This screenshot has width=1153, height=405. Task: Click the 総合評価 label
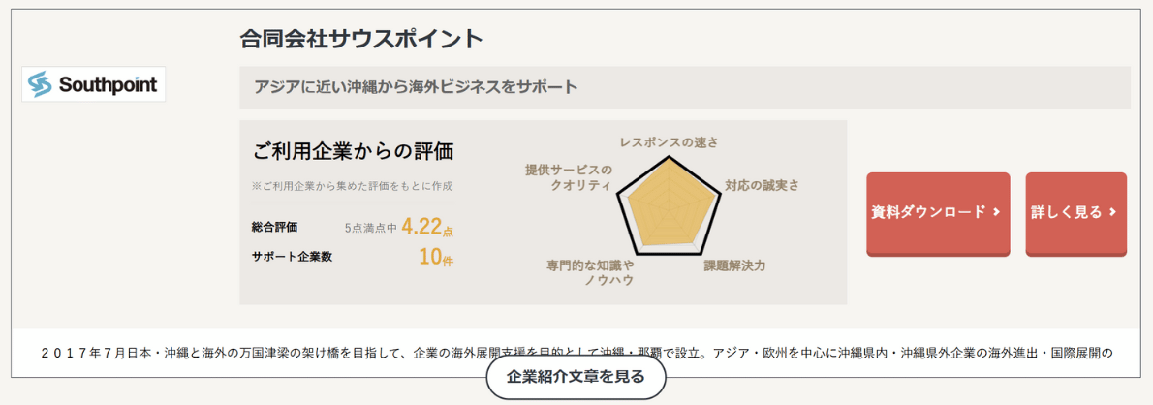tap(274, 228)
